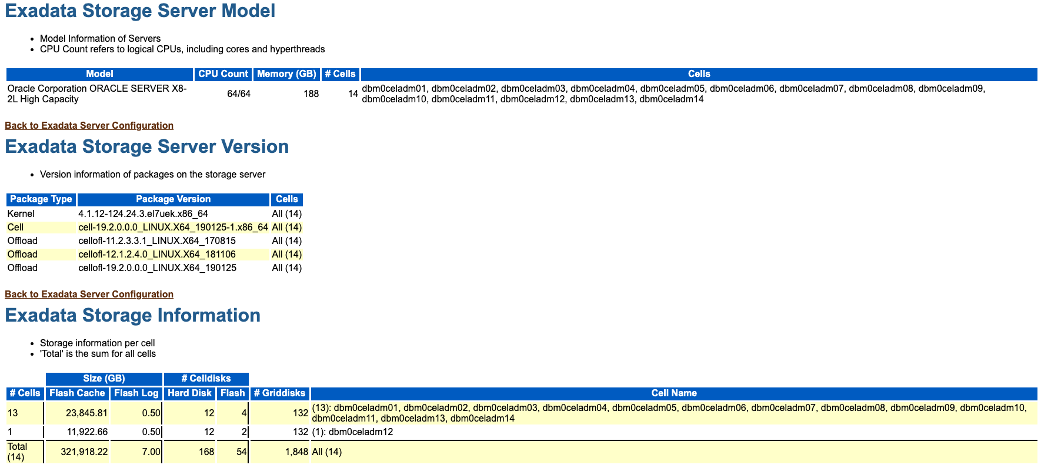Click the 64/64 CPU count value
Viewport: 1041px width, 468px height.
click(239, 94)
